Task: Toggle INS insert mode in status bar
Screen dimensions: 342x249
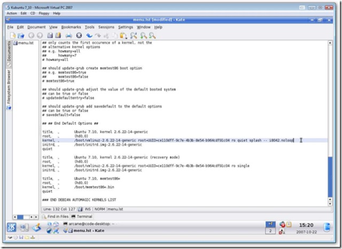Action: click(85, 208)
